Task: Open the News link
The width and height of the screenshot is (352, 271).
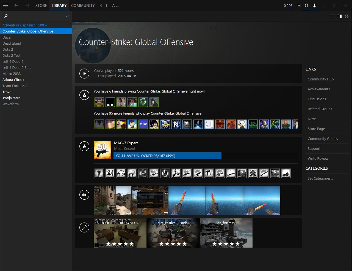Action: [312, 119]
